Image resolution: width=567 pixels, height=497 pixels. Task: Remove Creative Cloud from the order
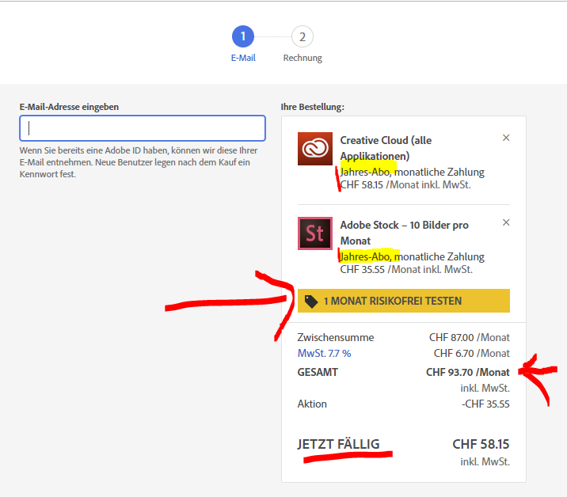pos(506,138)
